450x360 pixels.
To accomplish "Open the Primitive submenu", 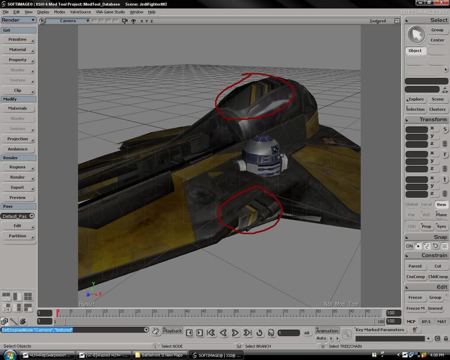I will [x=18, y=39].
